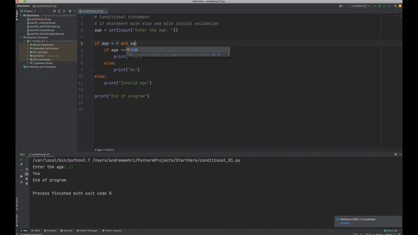The width and height of the screenshot is (418, 235).
Task: Open conditional_01.py in the project tree
Action: 40,19
